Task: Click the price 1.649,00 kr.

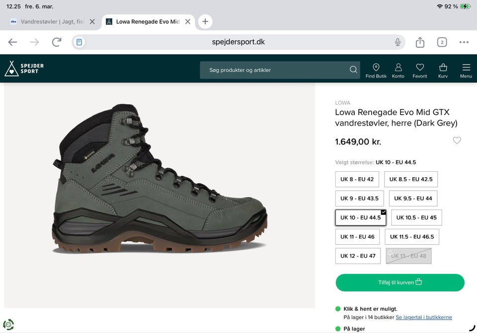Action: click(x=358, y=141)
